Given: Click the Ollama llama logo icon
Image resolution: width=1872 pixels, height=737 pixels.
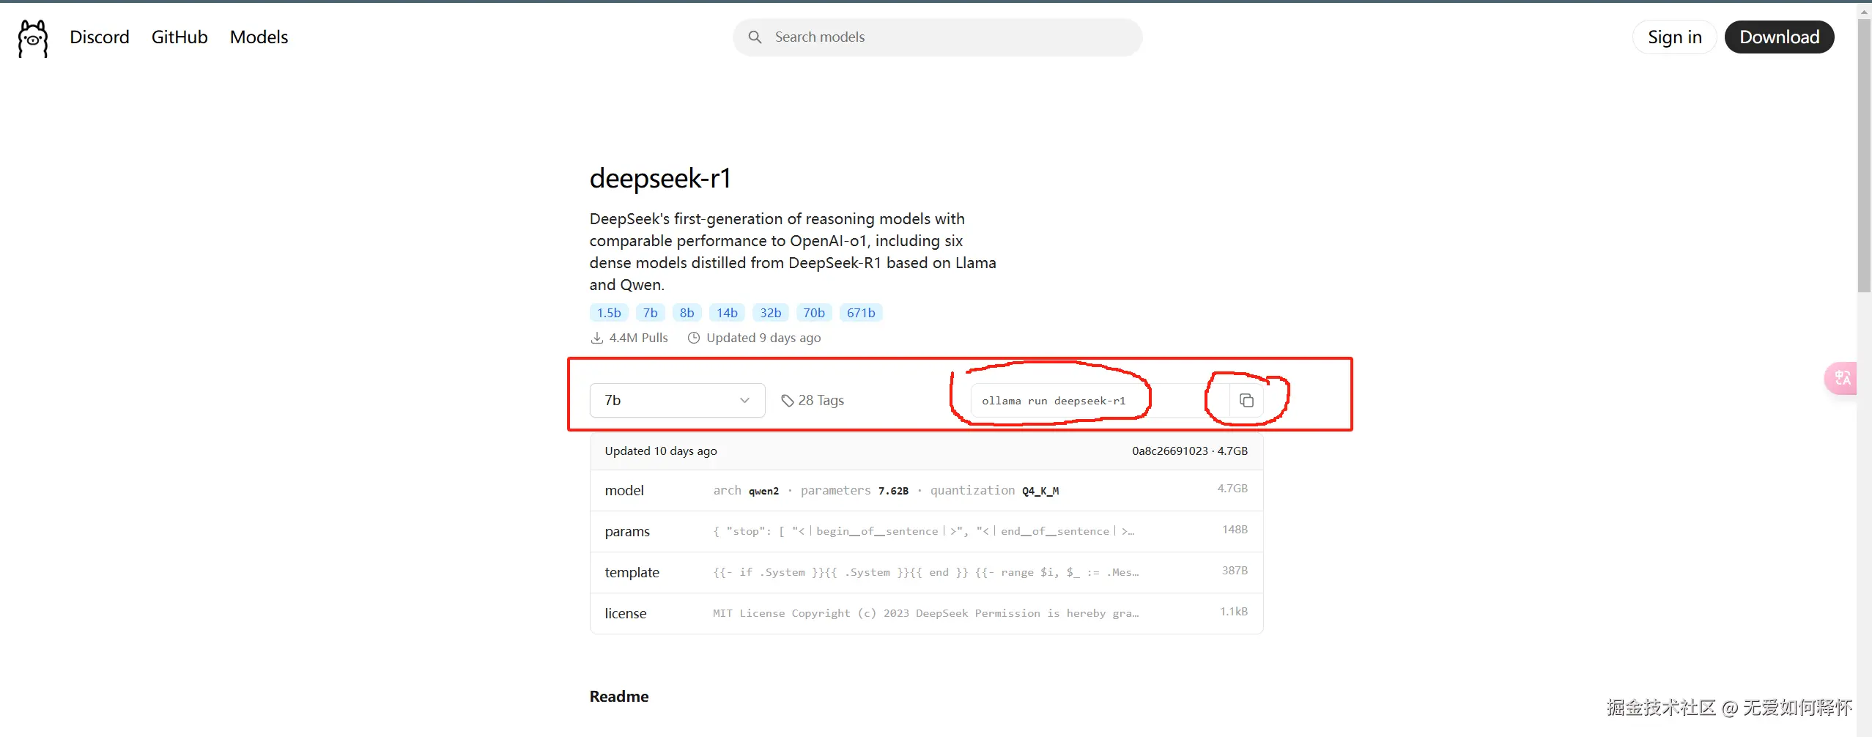Looking at the screenshot, I should pos(33,38).
